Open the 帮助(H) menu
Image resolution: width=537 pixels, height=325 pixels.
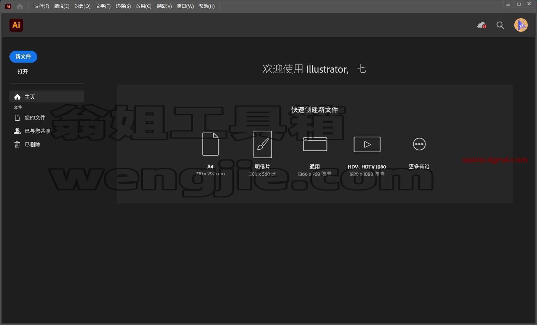click(x=207, y=6)
